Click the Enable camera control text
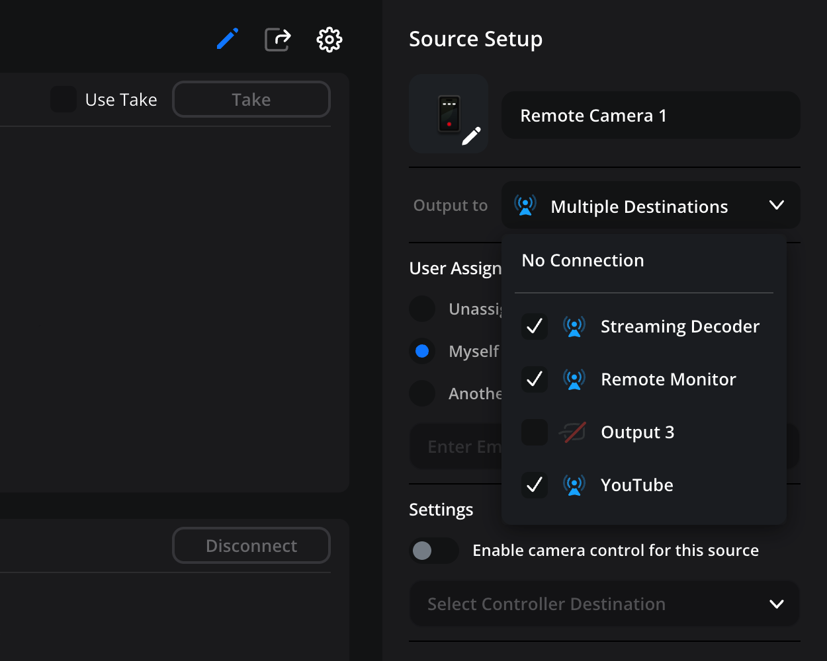The width and height of the screenshot is (827, 661). click(x=616, y=551)
